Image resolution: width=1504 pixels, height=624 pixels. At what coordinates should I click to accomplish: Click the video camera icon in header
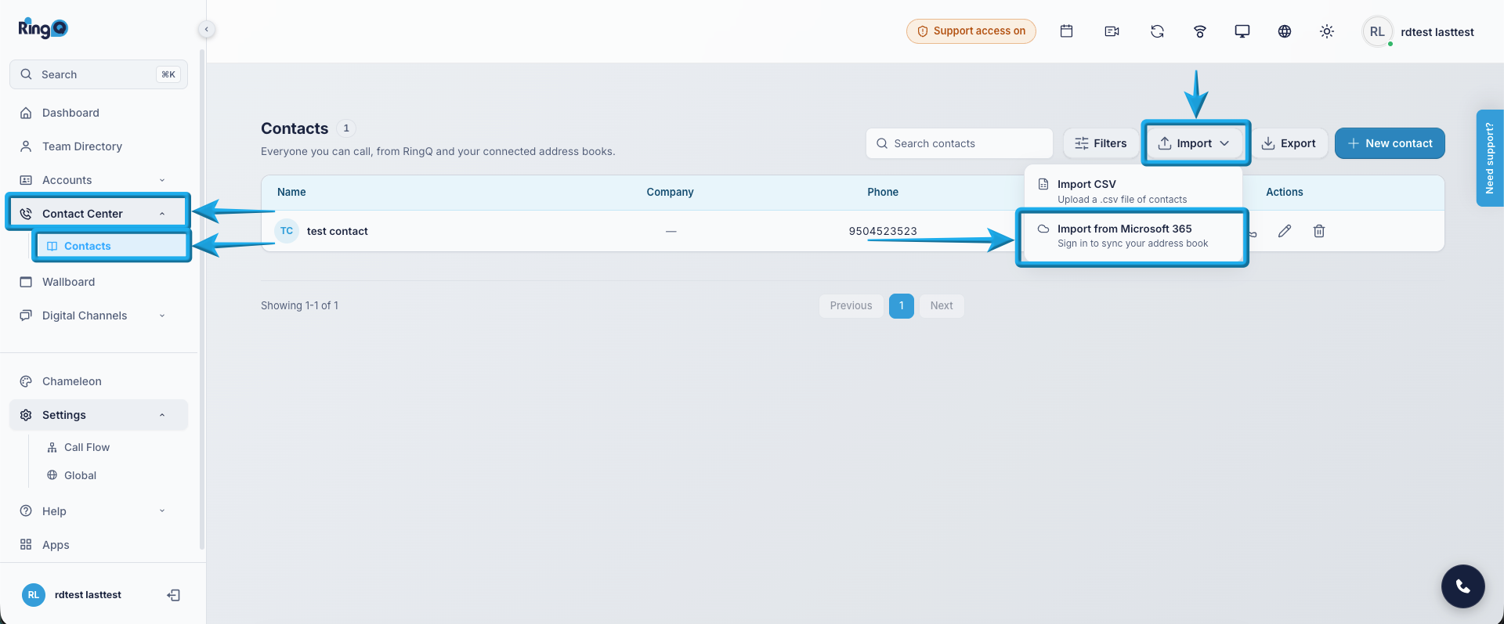tap(1112, 31)
